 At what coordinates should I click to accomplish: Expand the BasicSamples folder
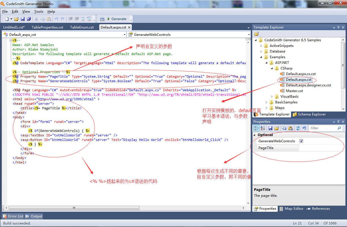[267, 102]
